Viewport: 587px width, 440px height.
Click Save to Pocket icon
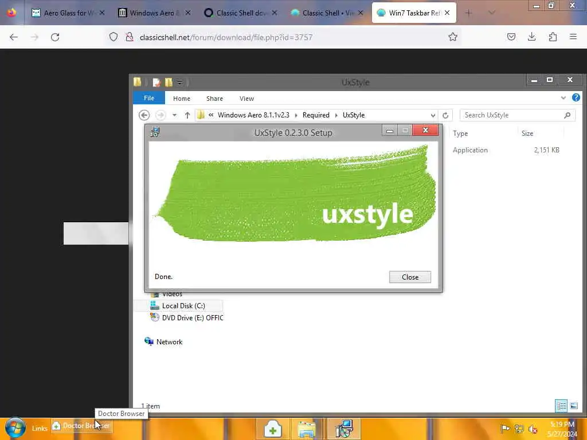point(511,37)
